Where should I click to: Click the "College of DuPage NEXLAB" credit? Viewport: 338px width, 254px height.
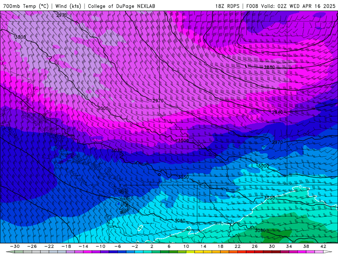click(x=121, y=6)
